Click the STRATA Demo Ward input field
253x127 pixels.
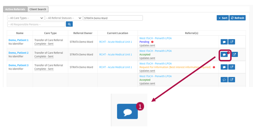tap(113, 18)
